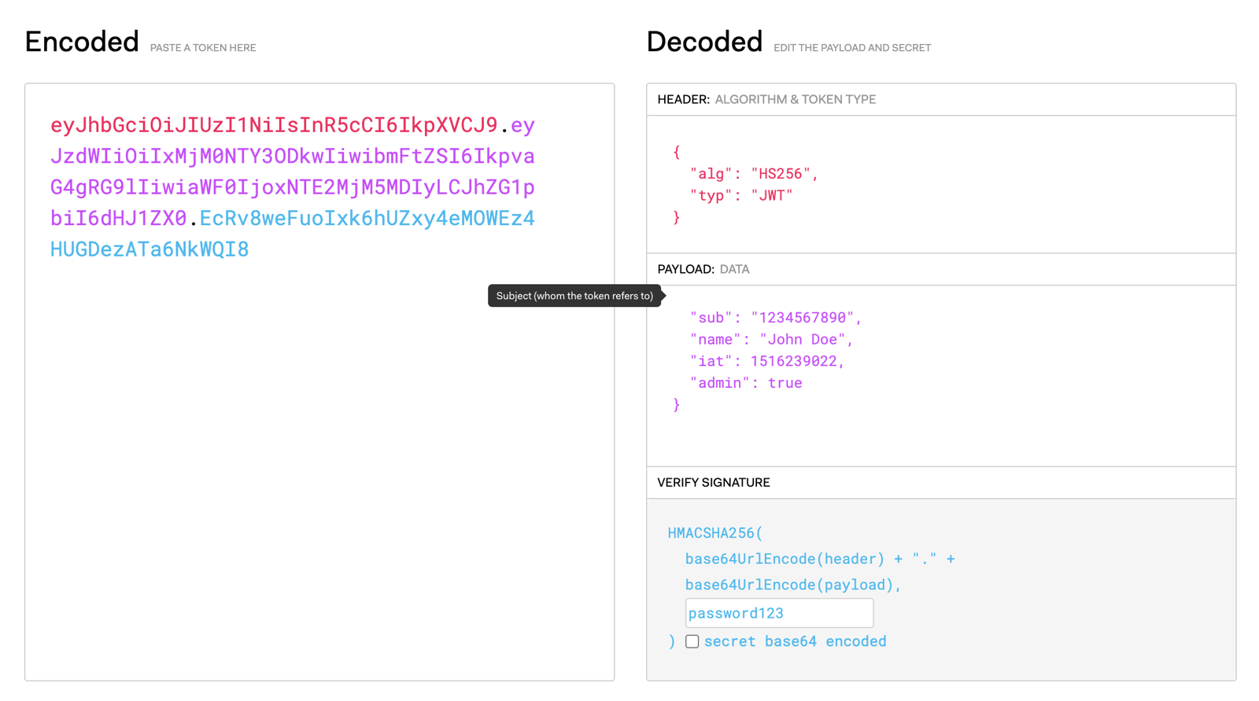
Task: Click the HEADER: Algorithm & Token Type title
Action: tap(766, 100)
